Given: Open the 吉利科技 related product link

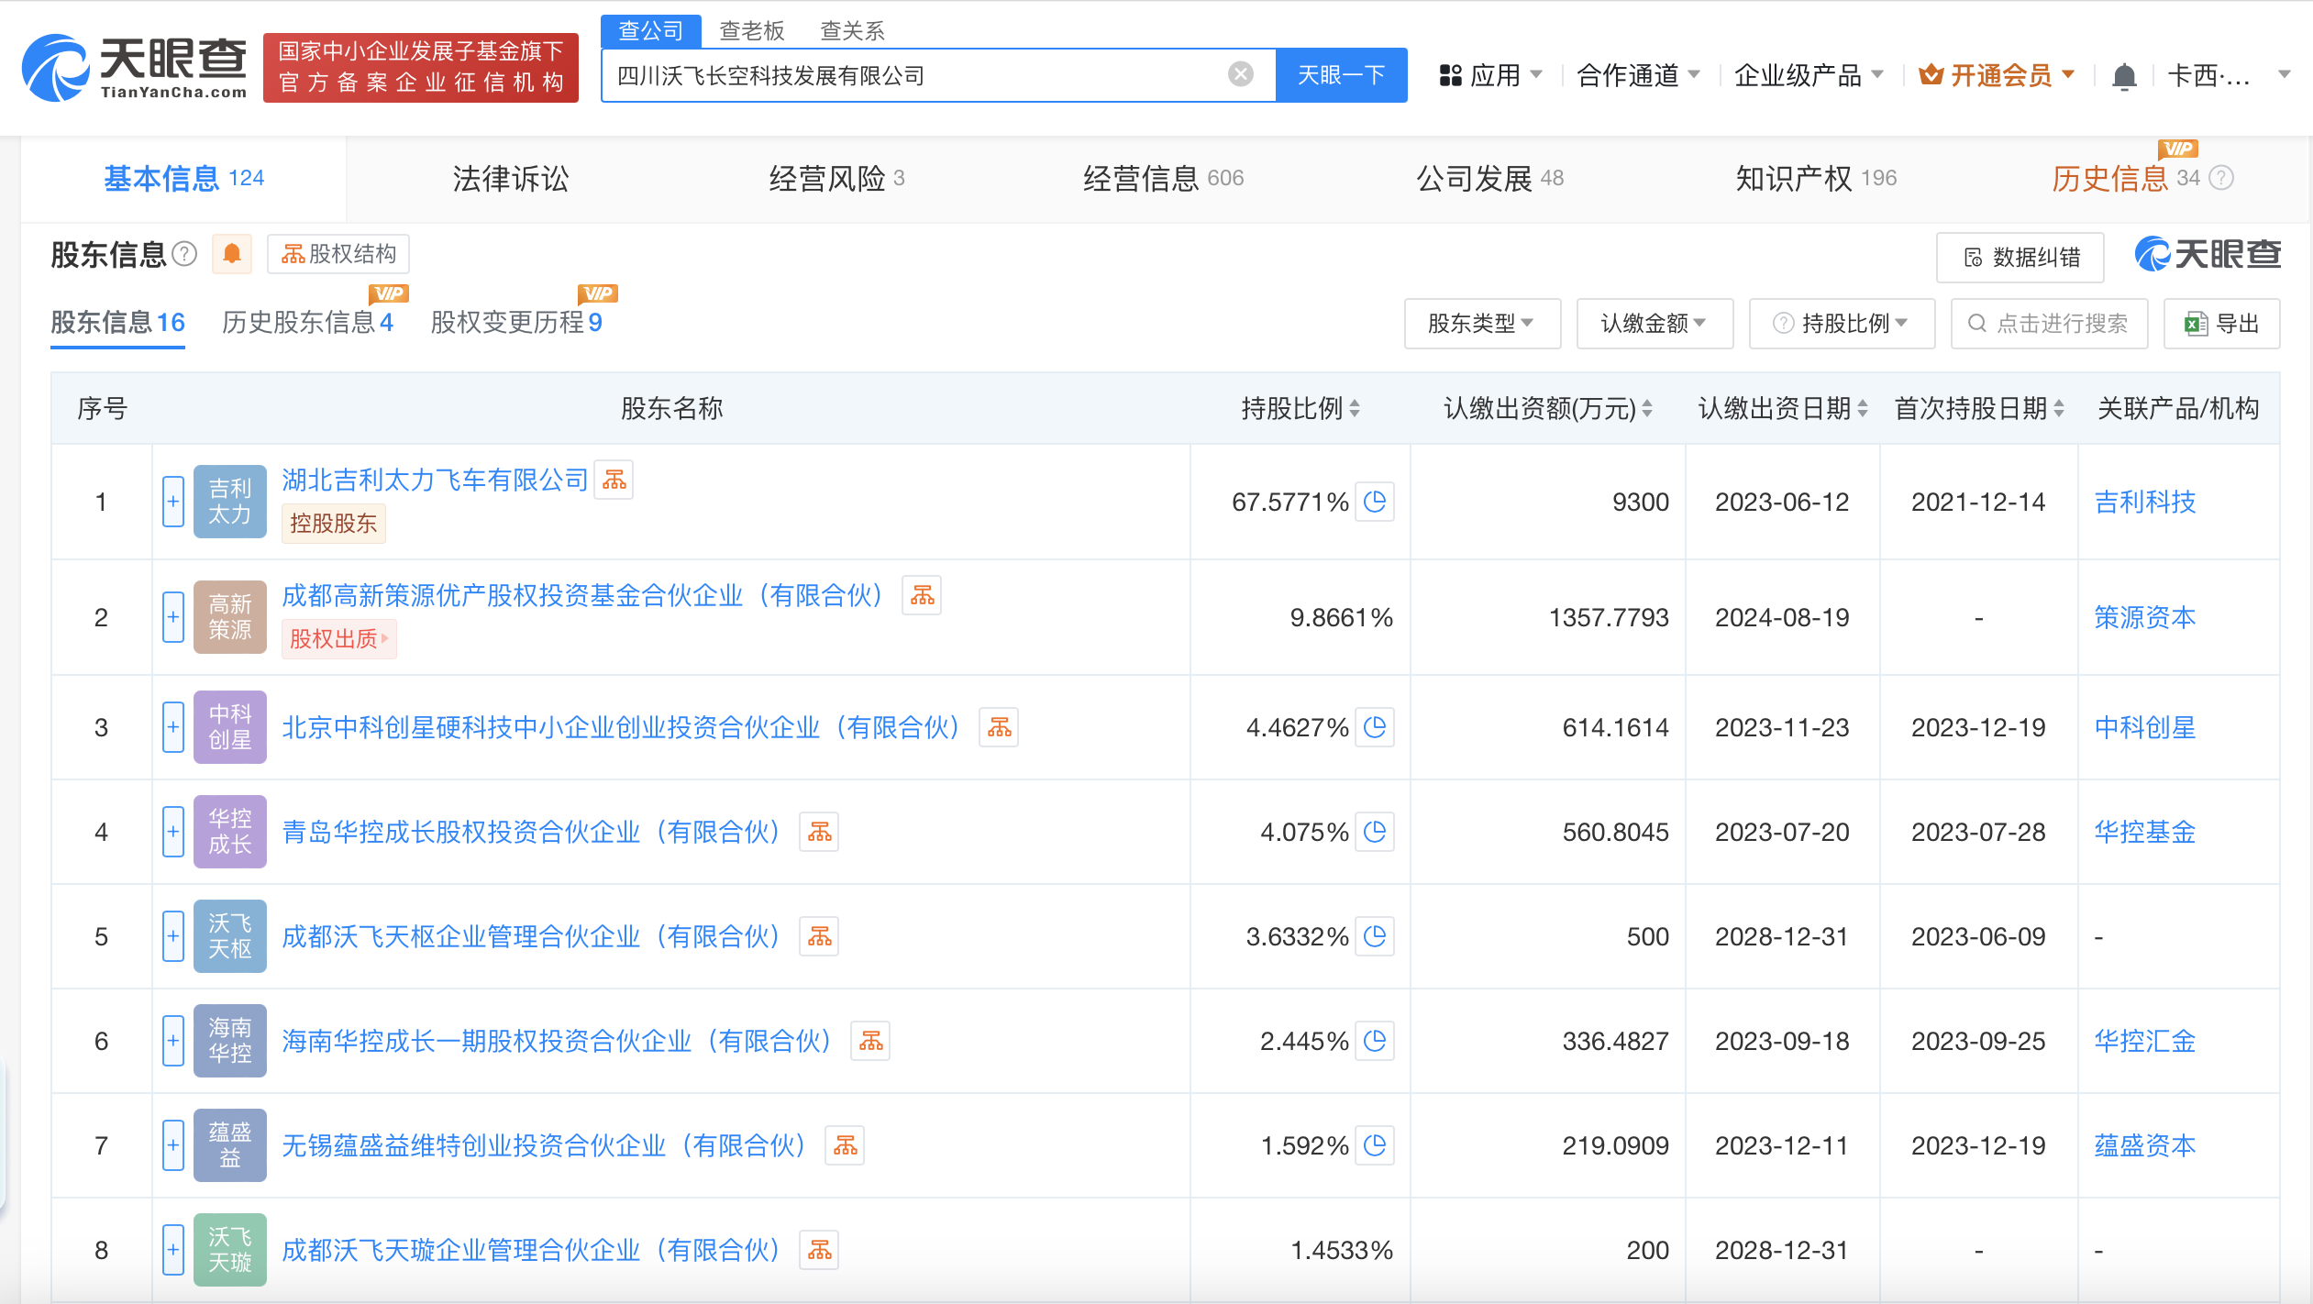Looking at the screenshot, I should tap(2145, 502).
